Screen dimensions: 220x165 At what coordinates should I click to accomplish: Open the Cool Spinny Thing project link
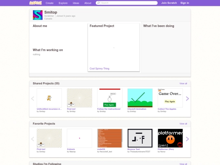(x=99, y=68)
